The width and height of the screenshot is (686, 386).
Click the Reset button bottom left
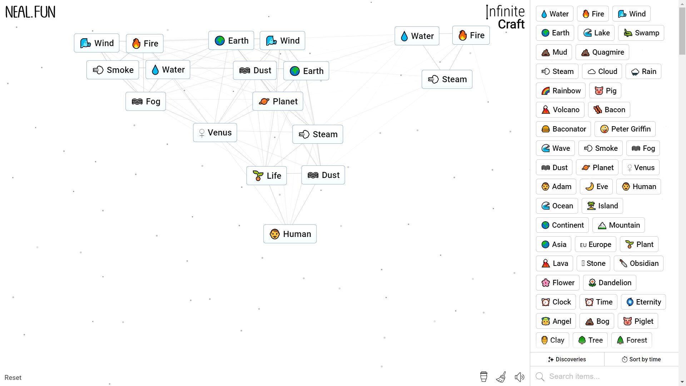click(x=13, y=377)
